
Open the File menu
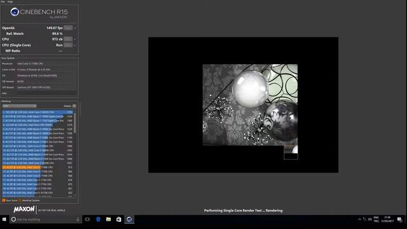[3, 1]
